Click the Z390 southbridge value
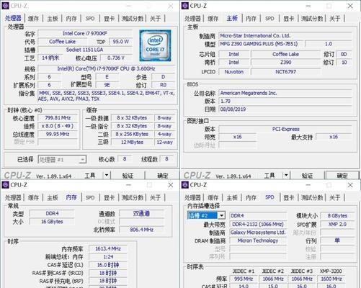Screen dimensions: 361x288 click(286, 63)
